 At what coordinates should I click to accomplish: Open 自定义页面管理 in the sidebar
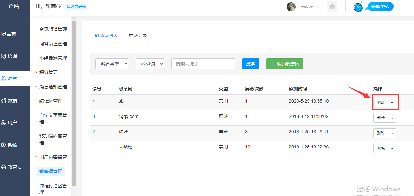tap(53, 119)
